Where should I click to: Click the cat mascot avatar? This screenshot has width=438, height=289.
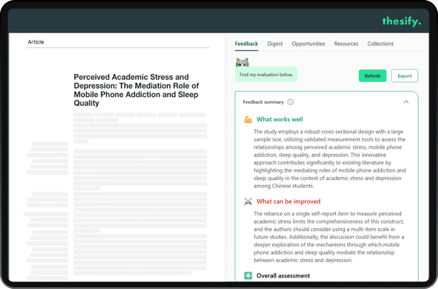click(242, 62)
